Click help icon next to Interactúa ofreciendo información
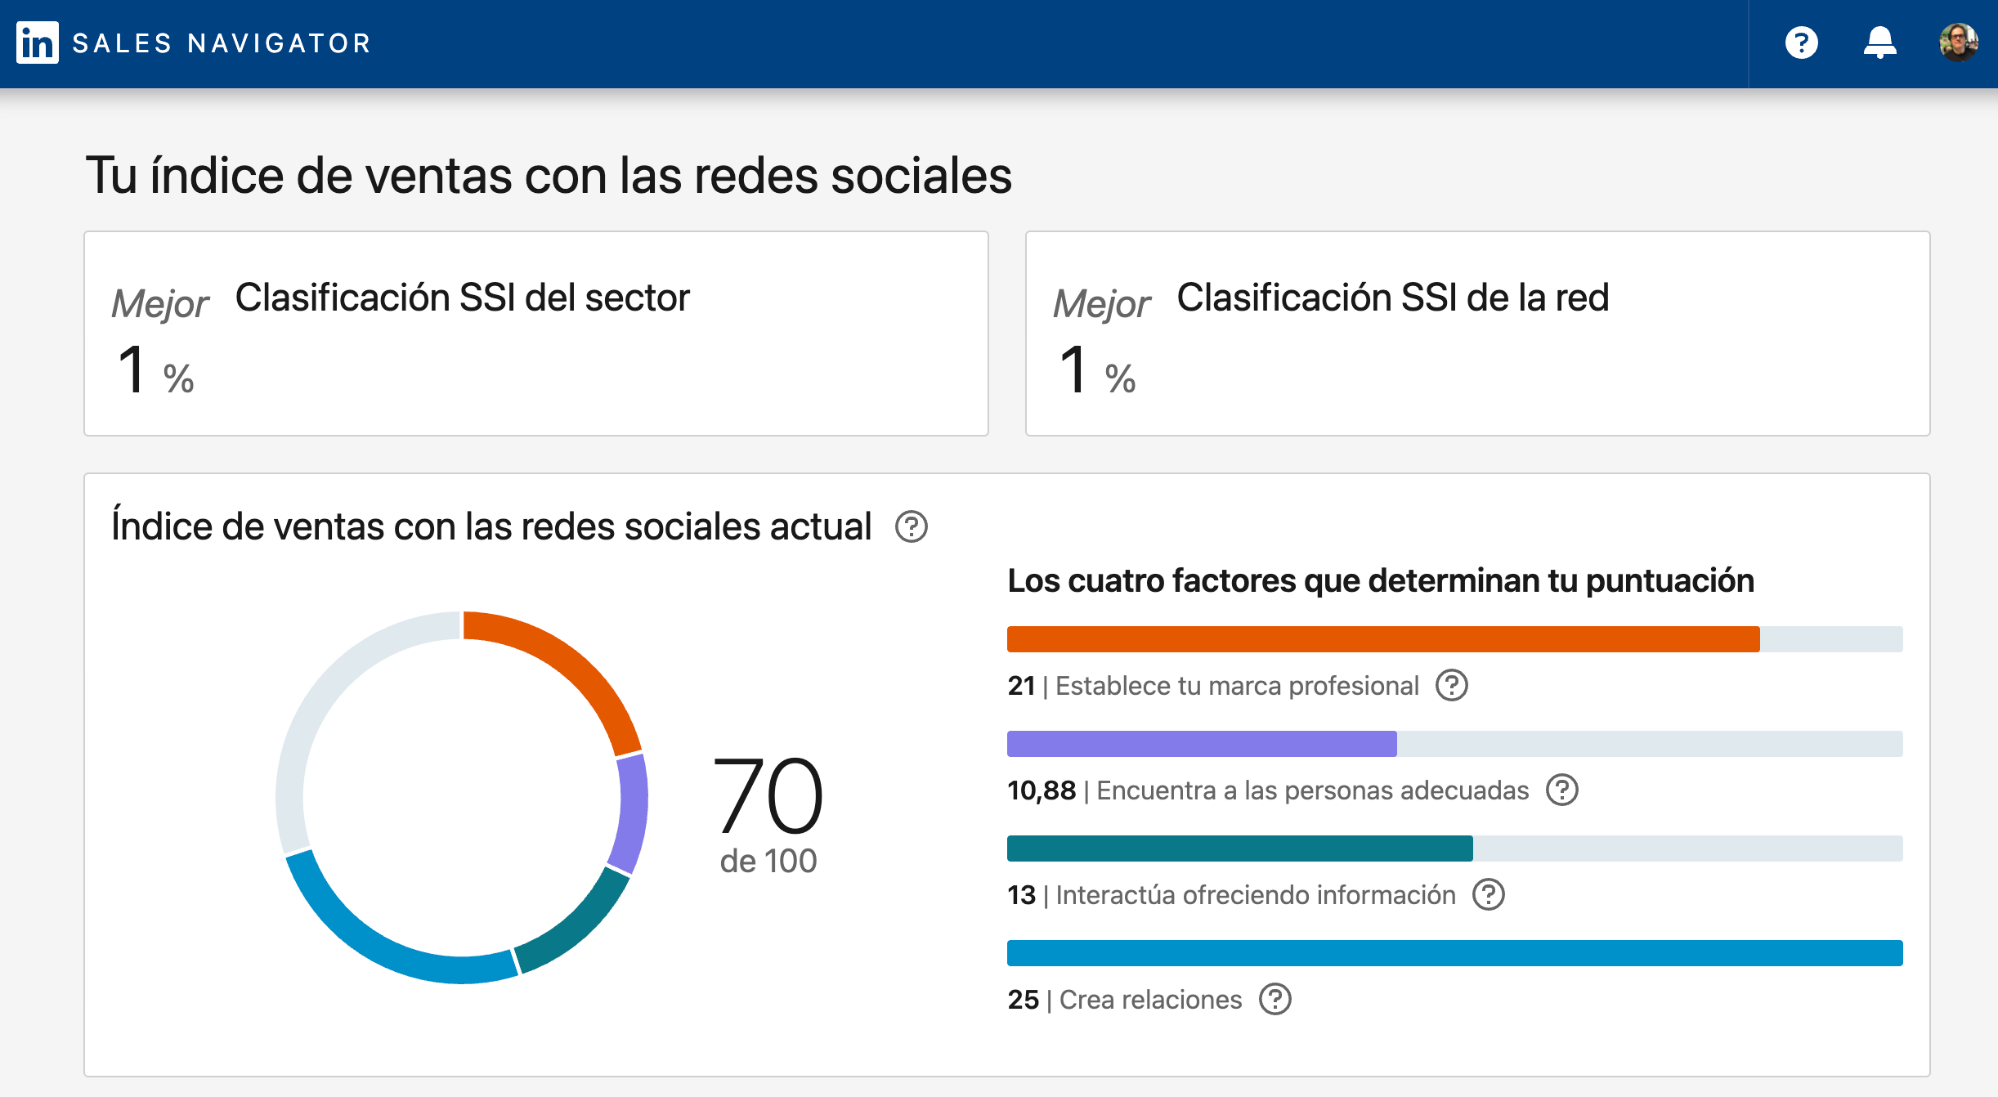 [x=1488, y=894]
